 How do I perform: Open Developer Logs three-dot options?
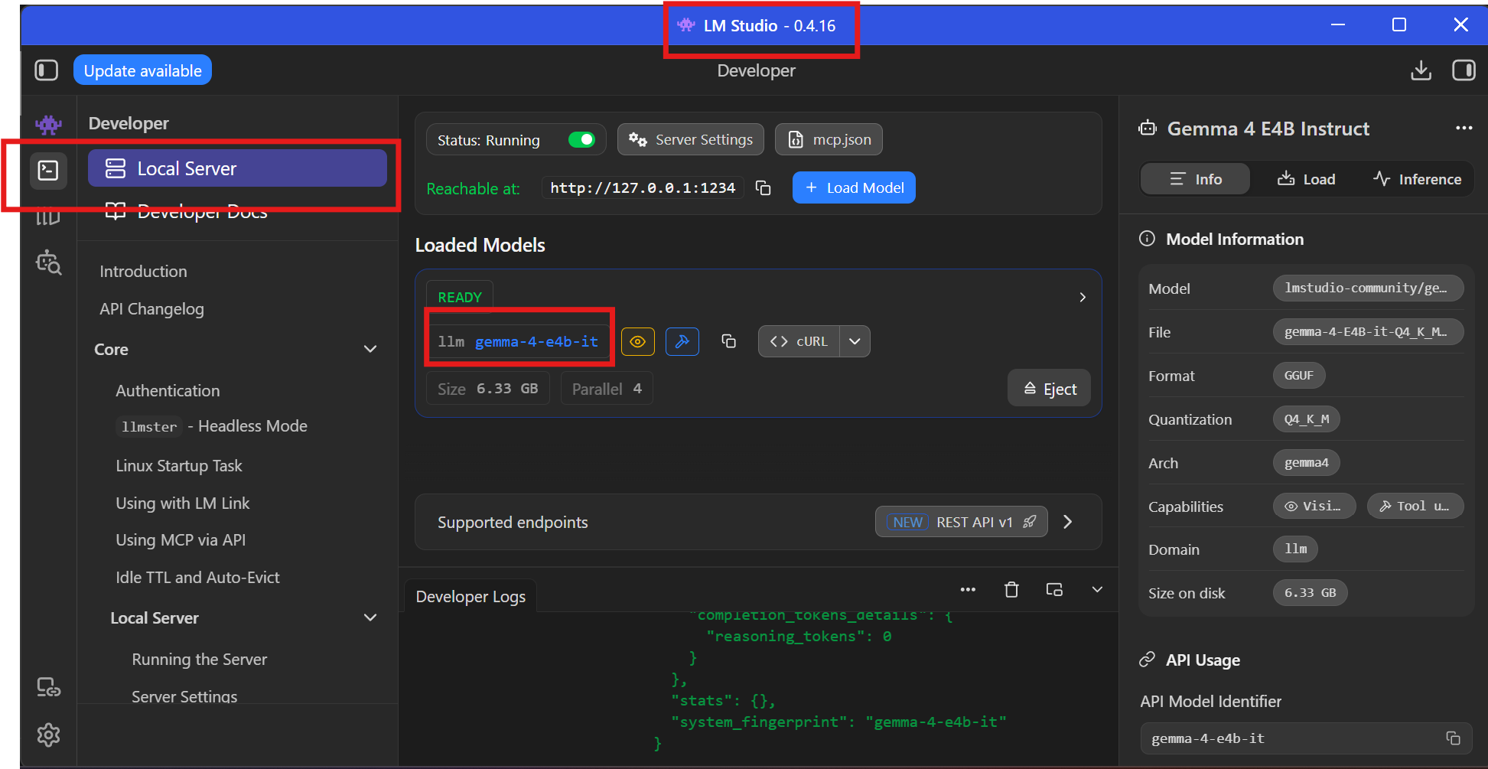(968, 589)
